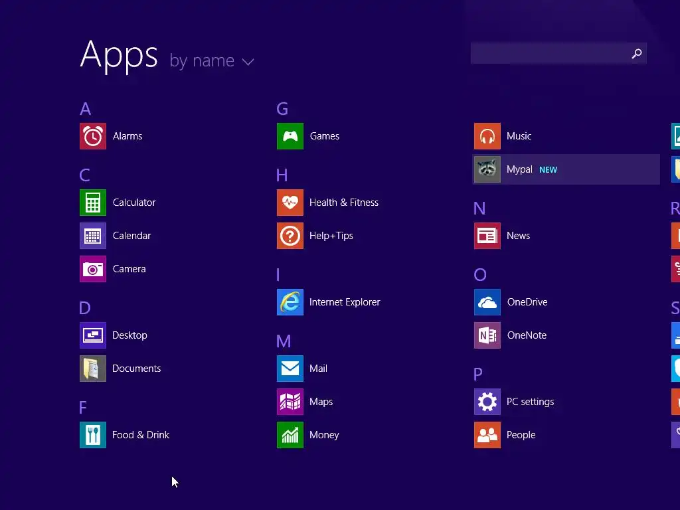Focus the Apps search box
This screenshot has height=510, width=680.
[558, 53]
